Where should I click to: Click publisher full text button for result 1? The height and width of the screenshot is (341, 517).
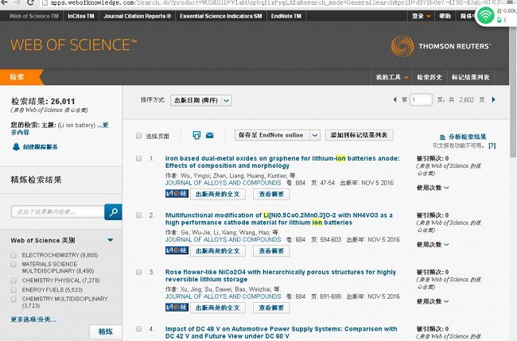tap(218, 194)
